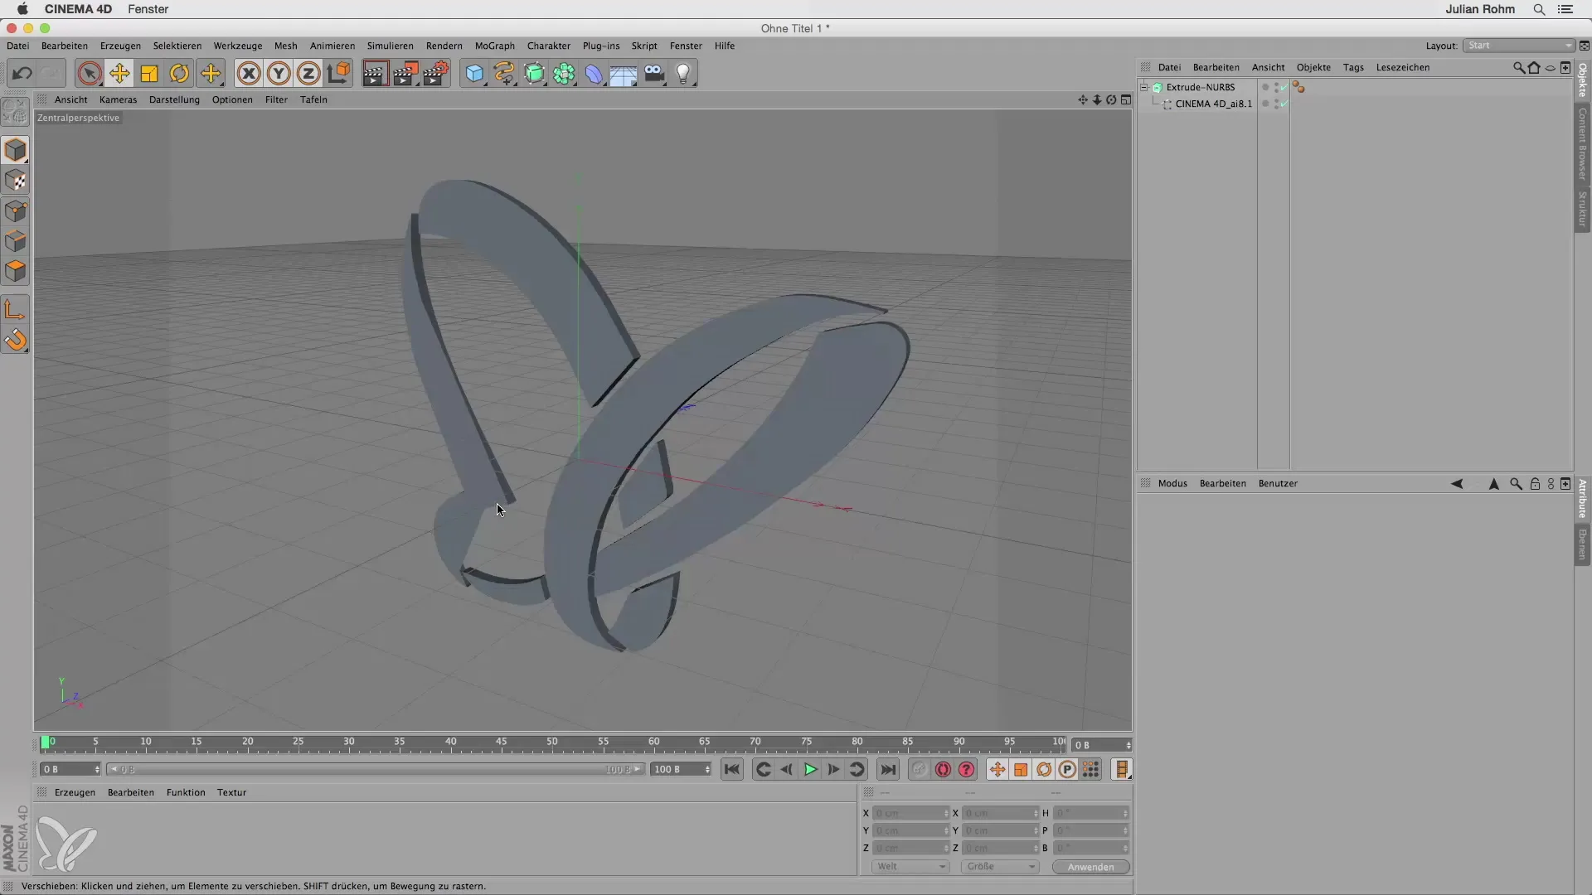Select the CINEMA 4D_ai8.1 spline object
This screenshot has height=895, width=1592.
(1213, 104)
